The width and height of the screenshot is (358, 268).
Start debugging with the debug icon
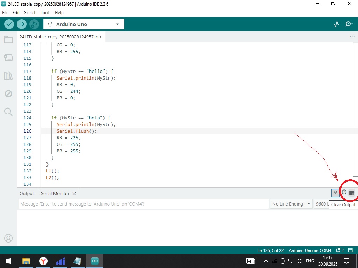pos(34,24)
